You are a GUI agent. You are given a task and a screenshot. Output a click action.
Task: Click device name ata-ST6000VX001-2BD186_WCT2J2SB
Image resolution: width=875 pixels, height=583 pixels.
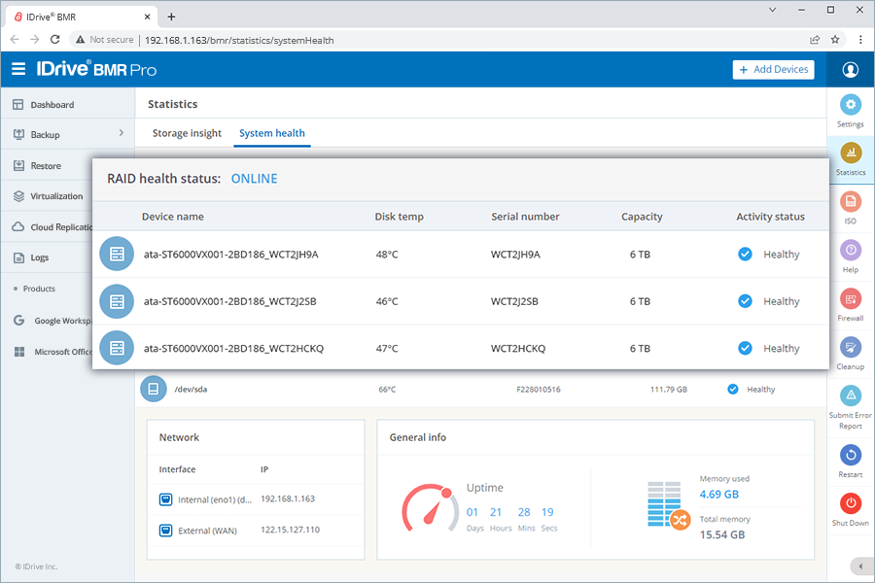[x=229, y=301]
